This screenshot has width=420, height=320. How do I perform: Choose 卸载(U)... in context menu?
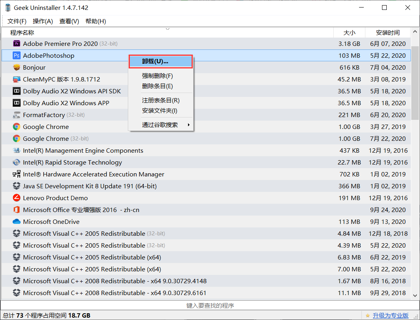coord(161,61)
